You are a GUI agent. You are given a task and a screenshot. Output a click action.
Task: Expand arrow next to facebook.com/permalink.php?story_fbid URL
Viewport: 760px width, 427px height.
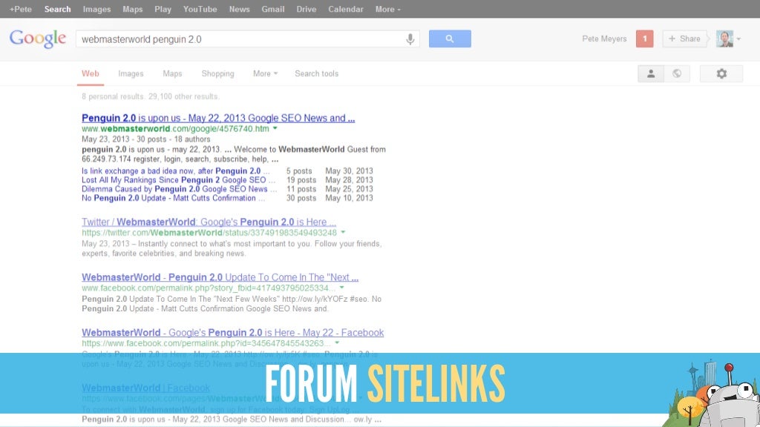point(341,288)
